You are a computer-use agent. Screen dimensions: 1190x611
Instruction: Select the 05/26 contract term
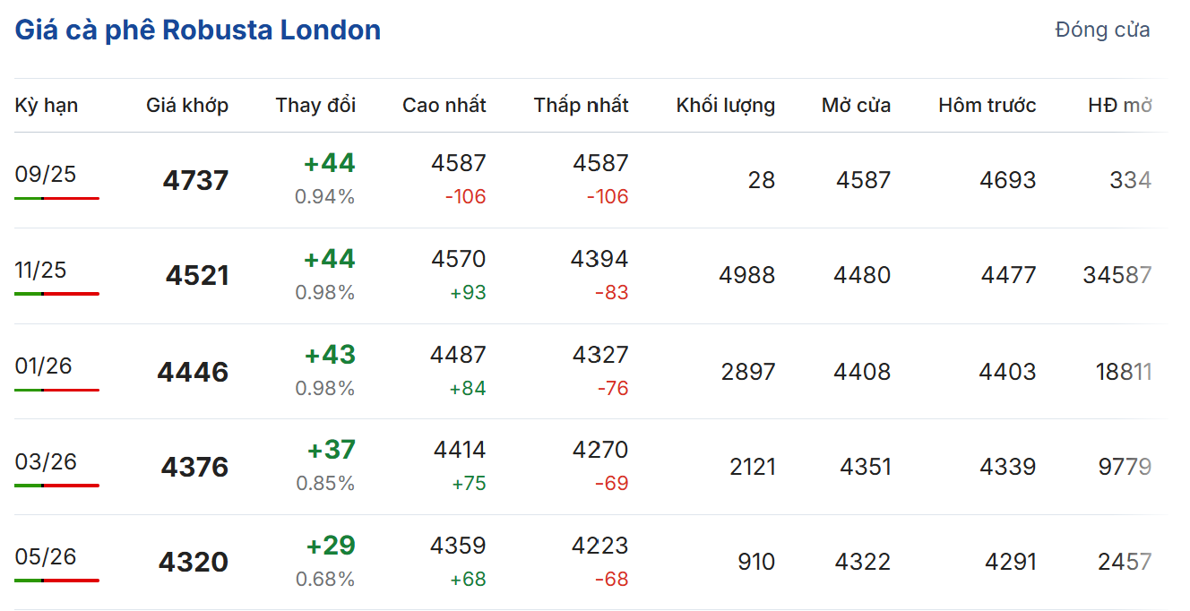[x=46, y=556]
